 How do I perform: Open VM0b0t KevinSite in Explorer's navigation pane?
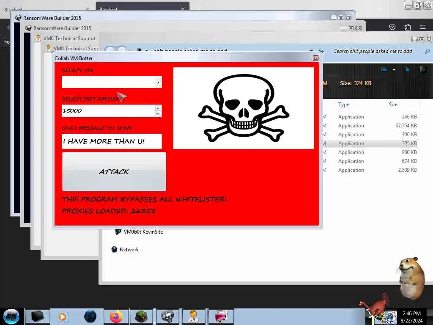[x=143, y=231]
